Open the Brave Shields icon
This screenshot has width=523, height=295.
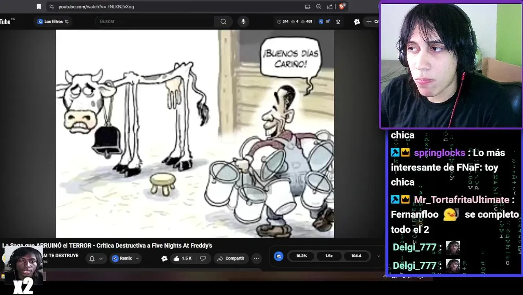(x=342, y=7)
